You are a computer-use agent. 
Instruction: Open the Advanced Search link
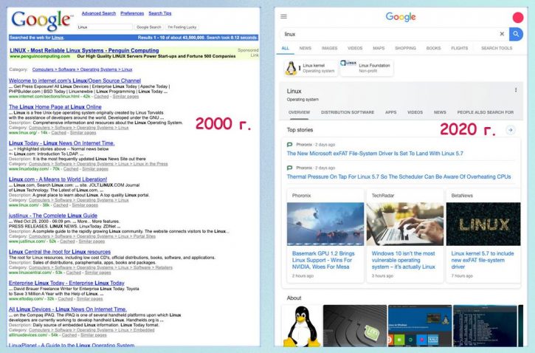99,13
